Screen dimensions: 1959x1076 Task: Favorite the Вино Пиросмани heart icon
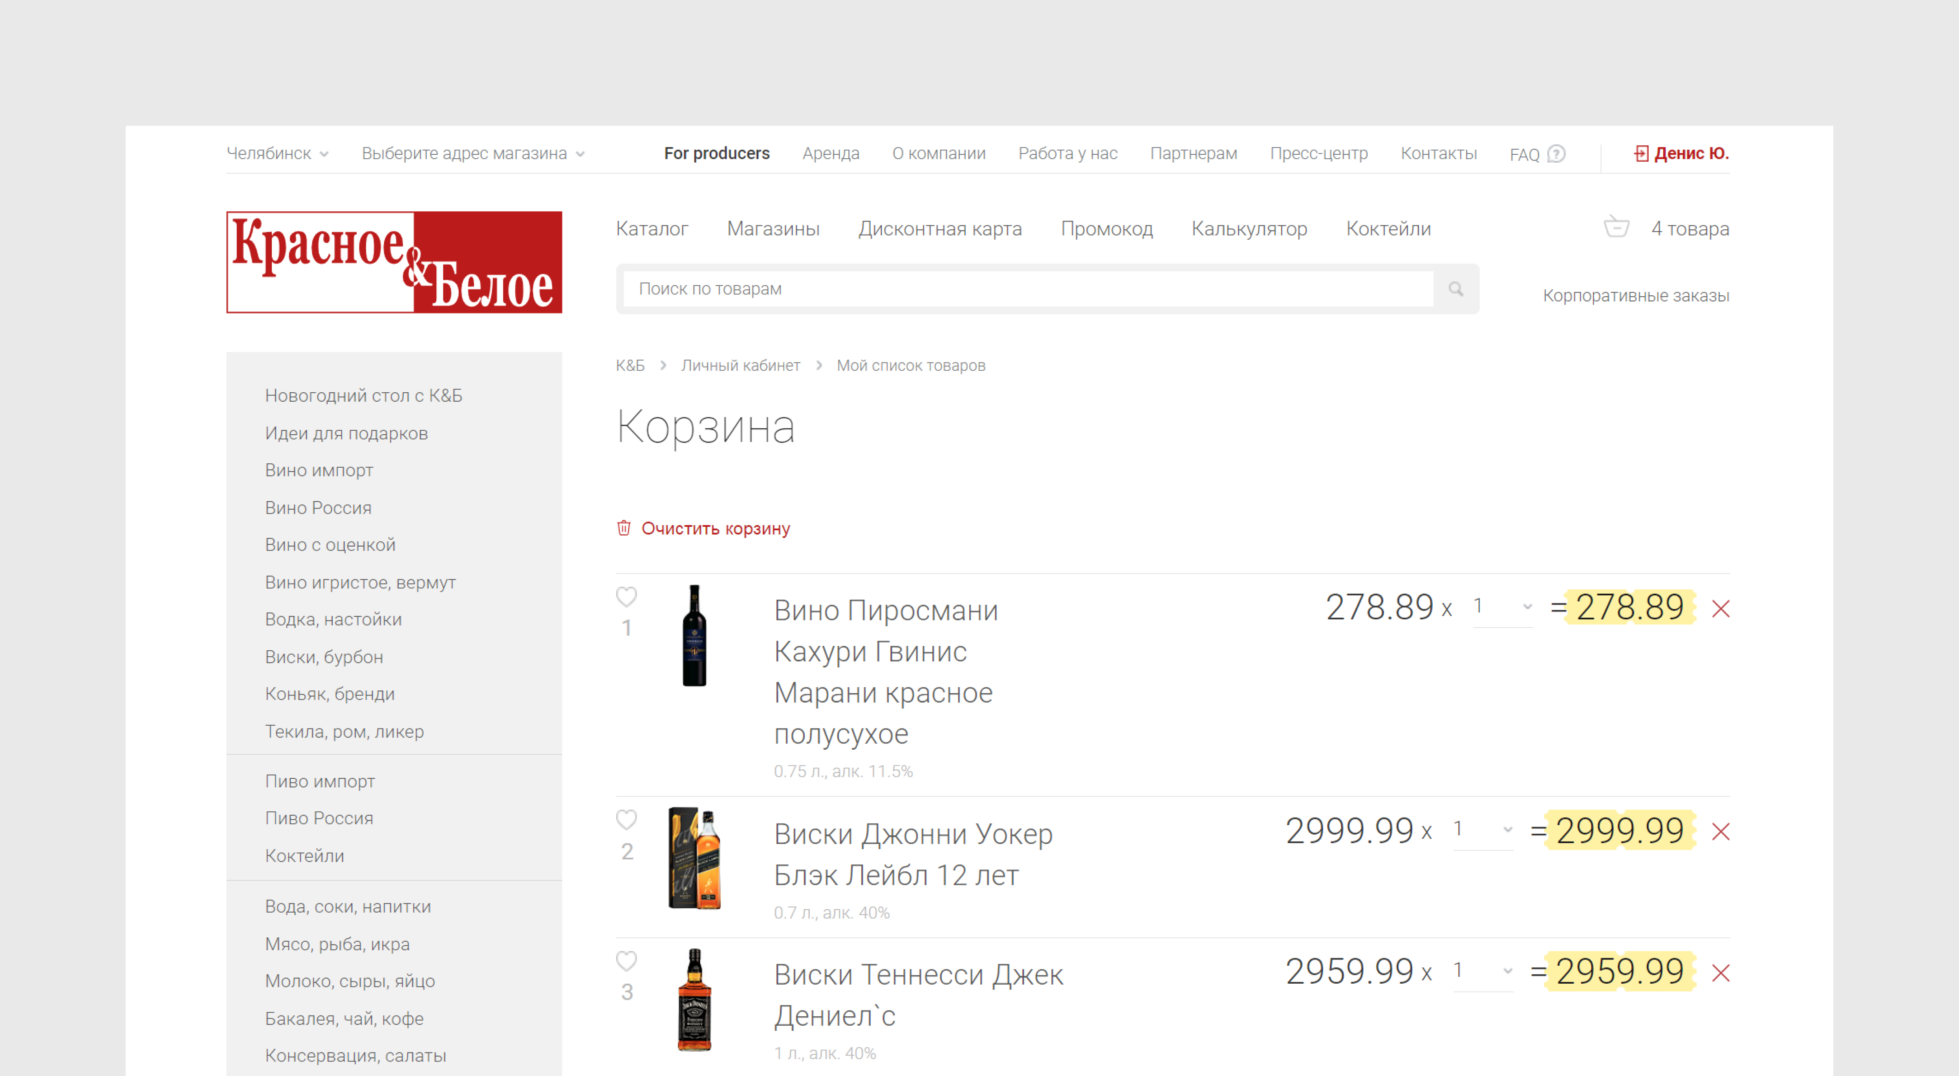click(626, 597)
